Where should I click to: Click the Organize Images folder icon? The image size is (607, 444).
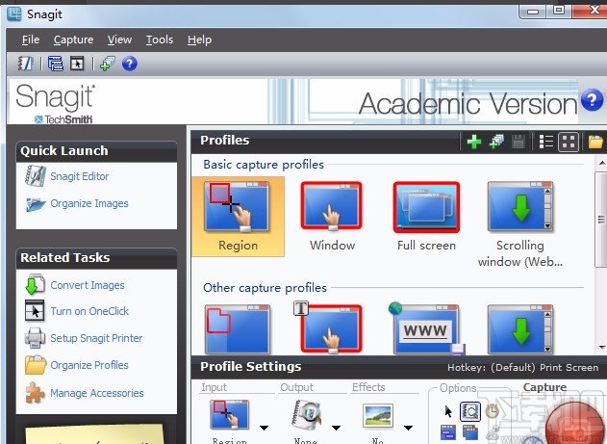36,204
